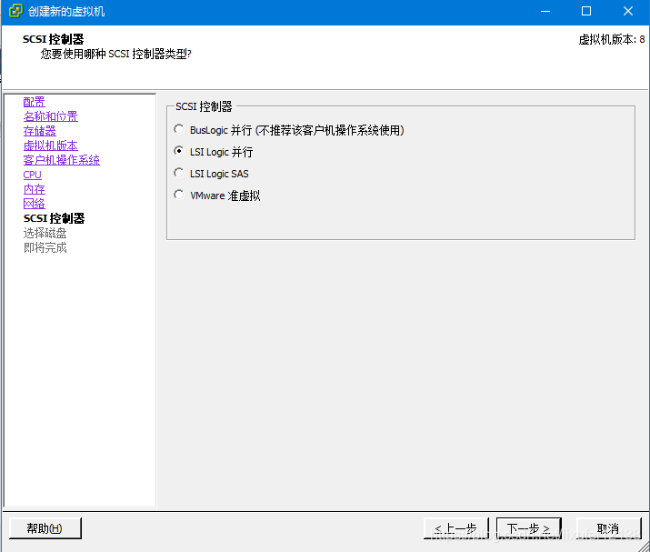Navigate to the CPU step link
Screen dimensions: 650x552
pyautogui.click(x=33, y=175)
